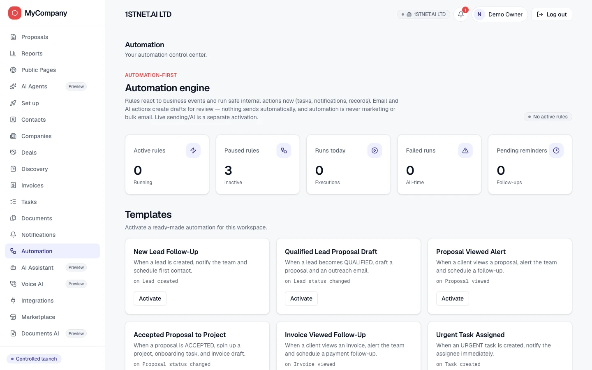Click the Pending reminders clock icon
592x370 pixels.
(556, 150)
